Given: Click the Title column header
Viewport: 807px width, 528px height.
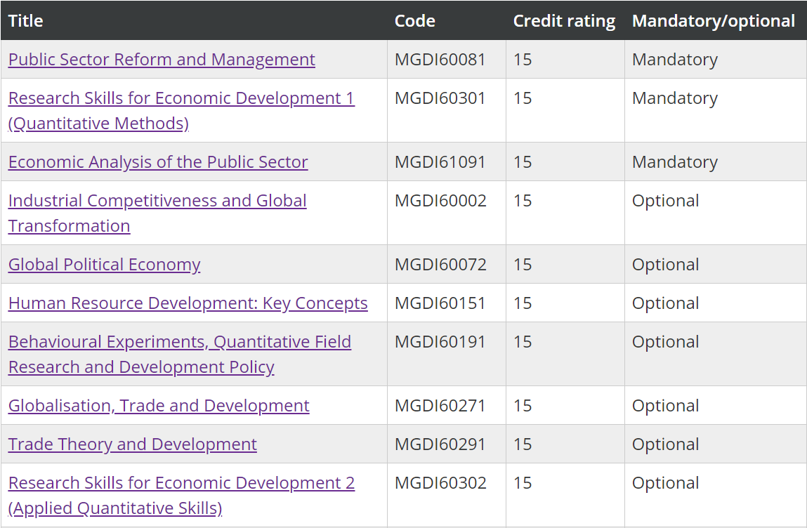Looking at the screenshot, I should (x=26, y=21).
